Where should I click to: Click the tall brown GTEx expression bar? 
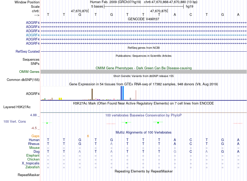[x=92, y=94]
